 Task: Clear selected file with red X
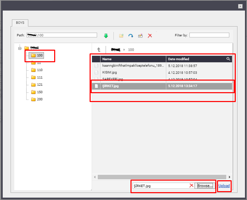tap(191, 186)
